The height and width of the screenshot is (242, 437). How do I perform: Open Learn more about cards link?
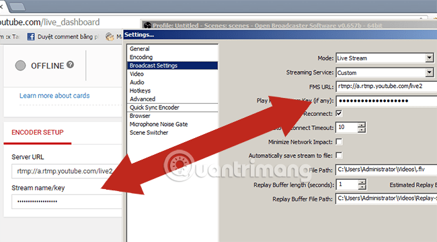click(54, 96)
